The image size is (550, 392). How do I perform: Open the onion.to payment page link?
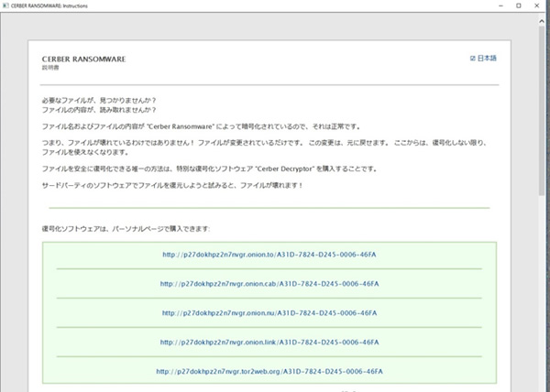point(269,255)
